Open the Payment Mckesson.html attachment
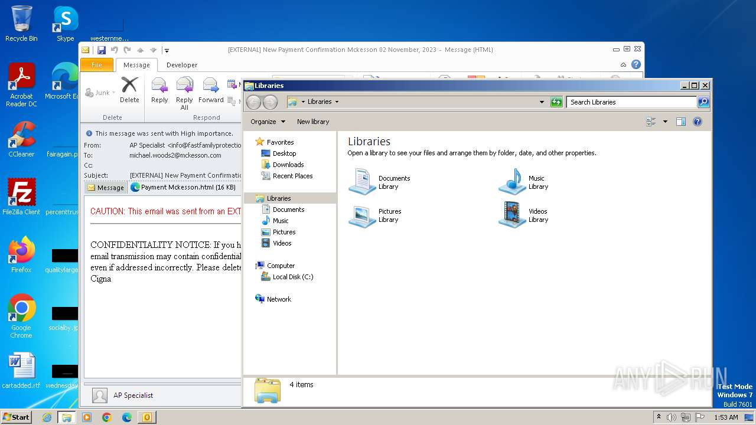 coord(183,188)
